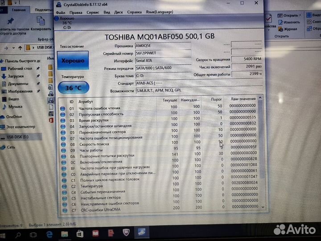Screen dimensions: 321x241
Task: Click the Число включений value 2091 раз
Action: 247,66
